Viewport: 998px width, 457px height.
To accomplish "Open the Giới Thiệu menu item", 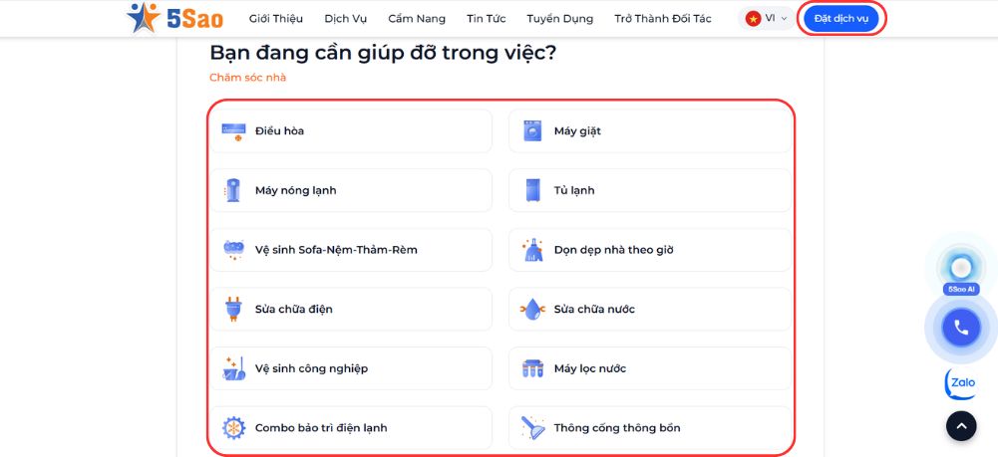I will point(275,19).
